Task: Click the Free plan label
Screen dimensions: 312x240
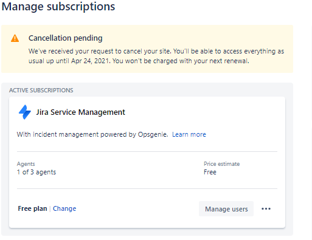Action: tap(32, 208)
